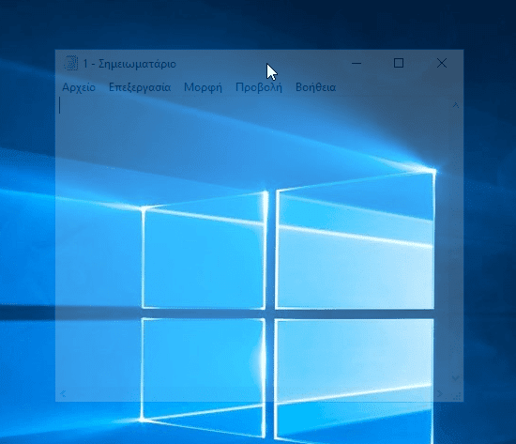Maximize the Σημειωματάριο window

(399, 63)
